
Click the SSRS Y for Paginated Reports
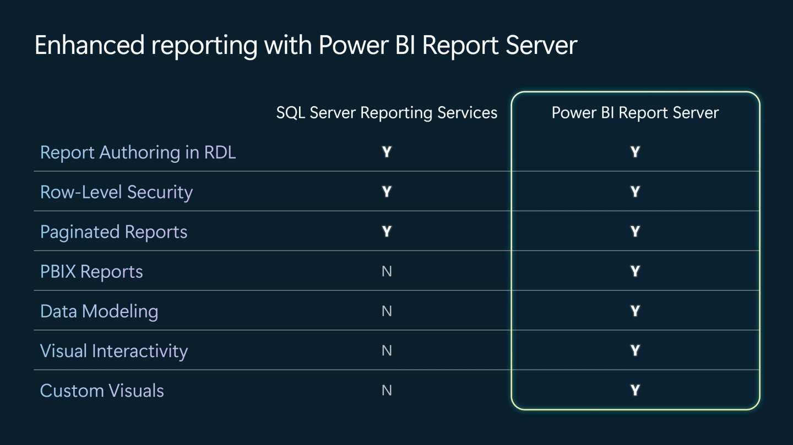[x=387, y=232]
